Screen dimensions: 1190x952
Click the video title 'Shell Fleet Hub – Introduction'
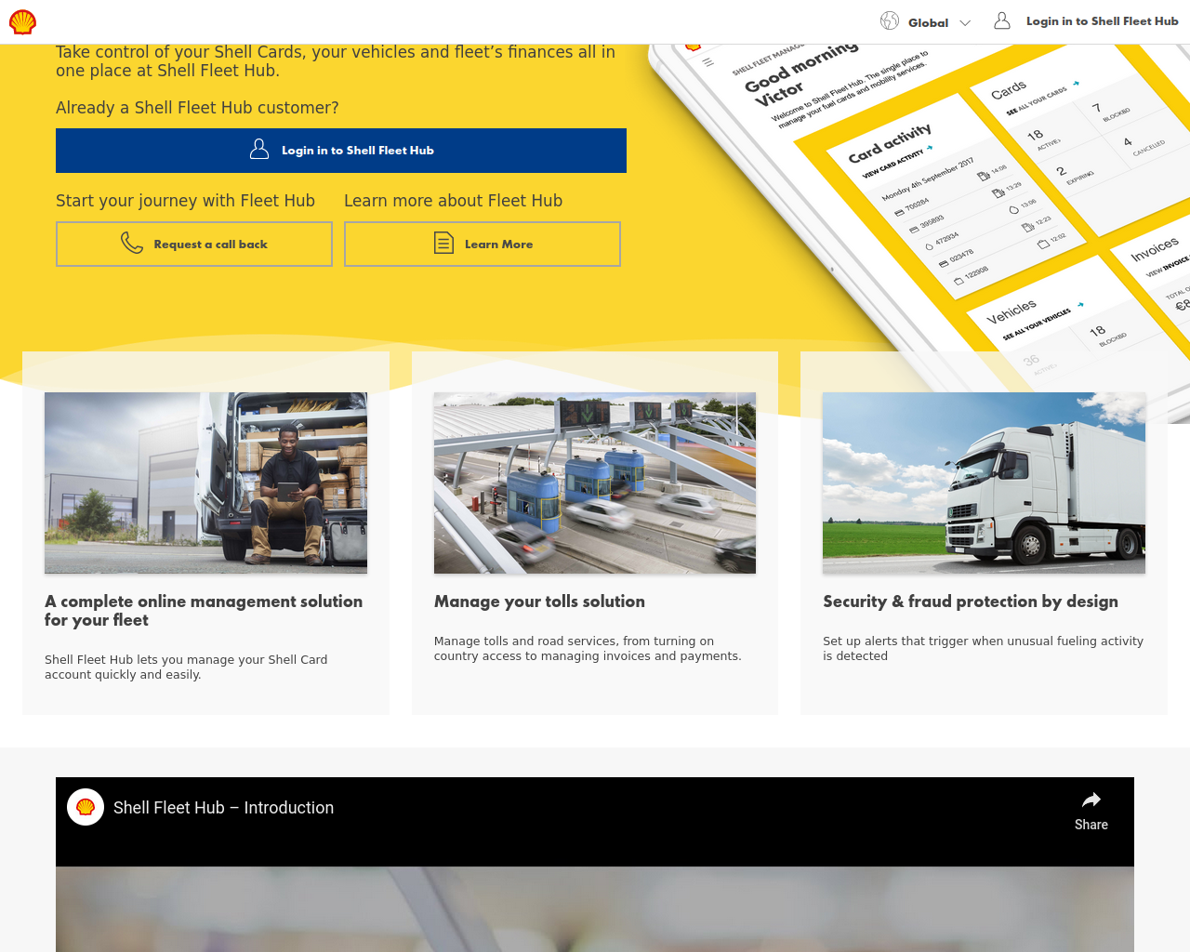tap(223, 808)
